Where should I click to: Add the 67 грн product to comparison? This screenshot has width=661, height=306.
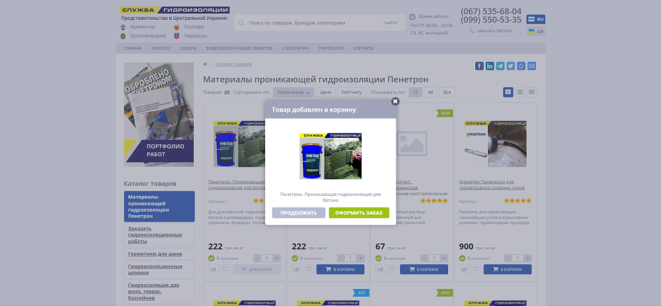(381, 270)
